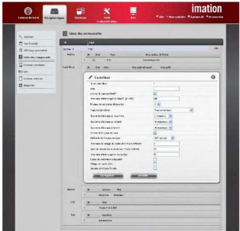240x231 pixels.
Task: Collapse Boîtier 1 row with red arrow
Action: pos(216,48)
